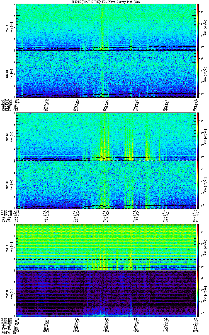The width and height of the screenshot is (209, 335).
Task: Click the X_RE_GSE value -1.6 under THE
Action: pos(16,320)
